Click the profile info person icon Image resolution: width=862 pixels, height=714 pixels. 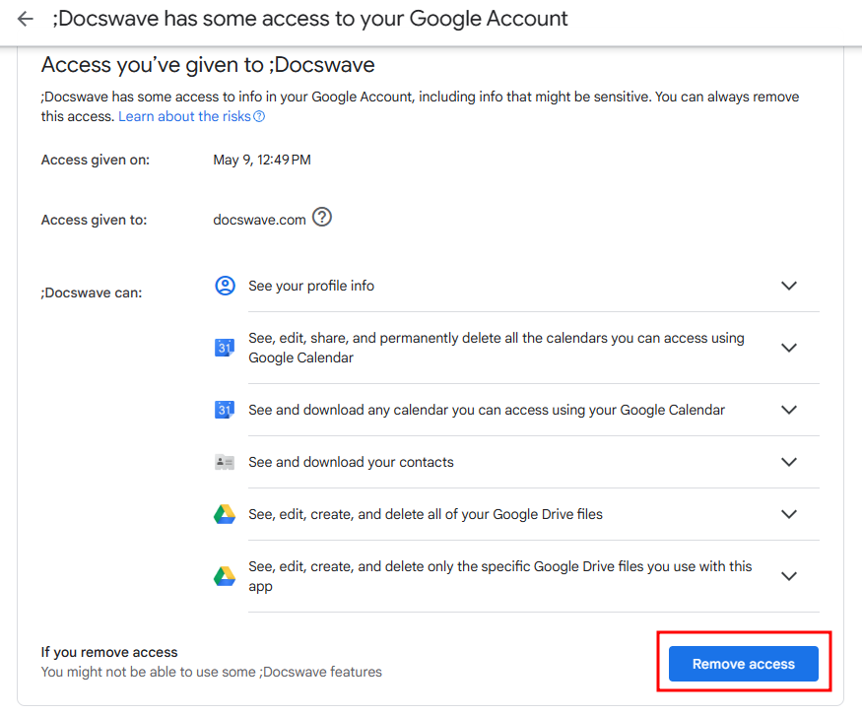tap(225, 286)
